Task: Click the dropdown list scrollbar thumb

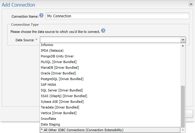Action: 183,107
